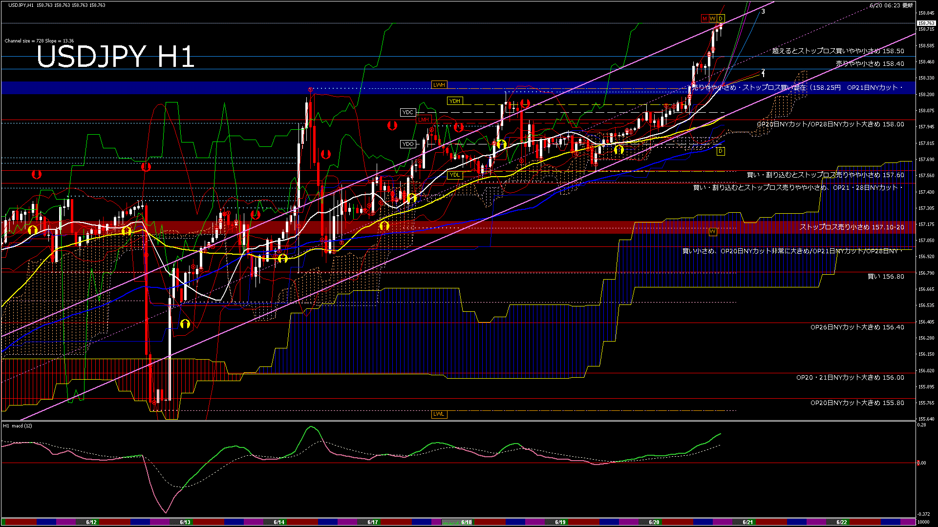The image size is (938, 527).
Task: Select the yellow YDH level label
Action: pos(454,101)
